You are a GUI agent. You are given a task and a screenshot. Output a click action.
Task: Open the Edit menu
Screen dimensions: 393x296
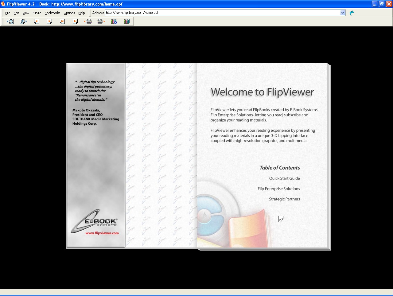16,13
